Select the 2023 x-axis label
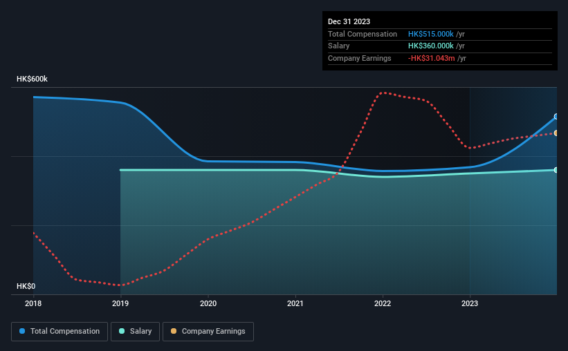Image resolution: width=568 pixels, height=351 pixels. click(470, 303)
